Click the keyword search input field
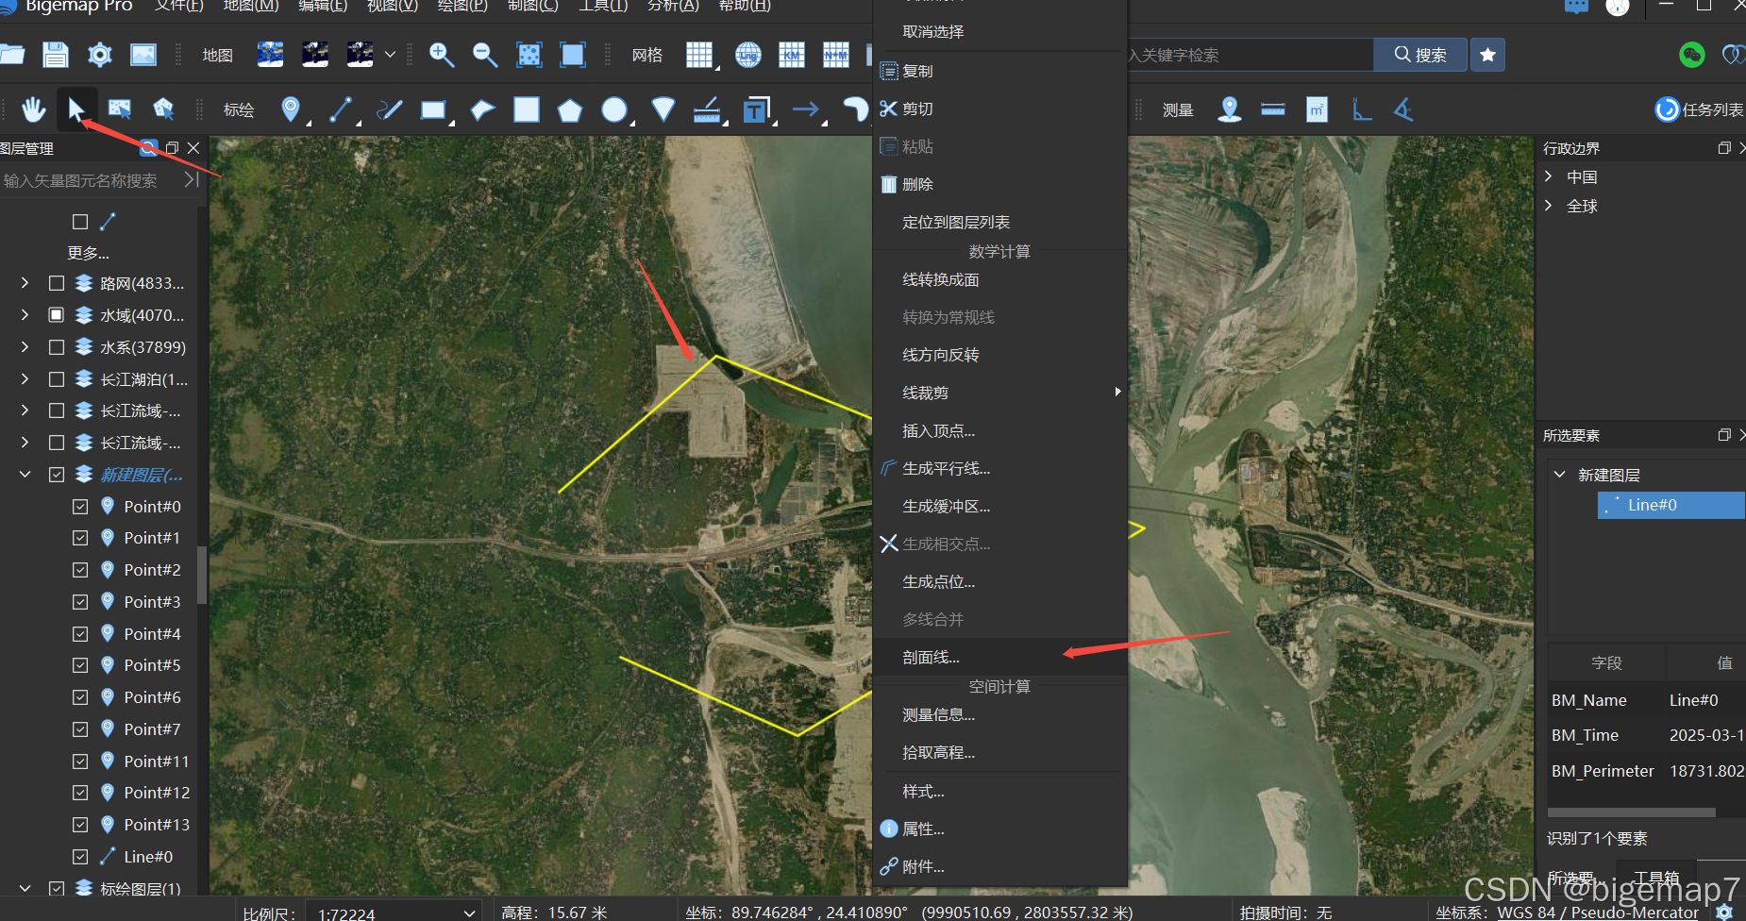Viewport: 1746px width, 921px height. click(1250, 55)
